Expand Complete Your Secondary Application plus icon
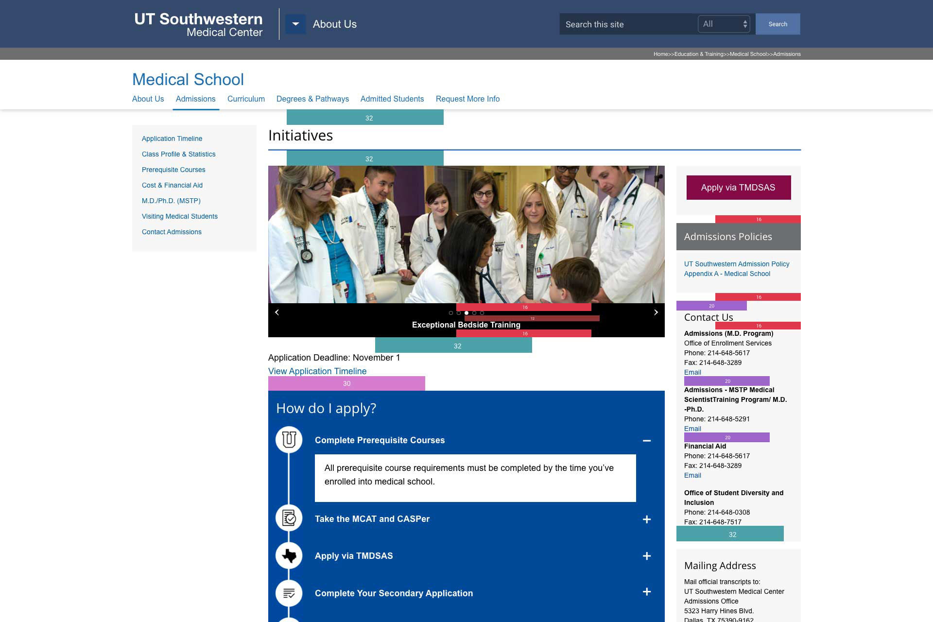The height and width of the screenshot is (622, 933). click(647, 592)
